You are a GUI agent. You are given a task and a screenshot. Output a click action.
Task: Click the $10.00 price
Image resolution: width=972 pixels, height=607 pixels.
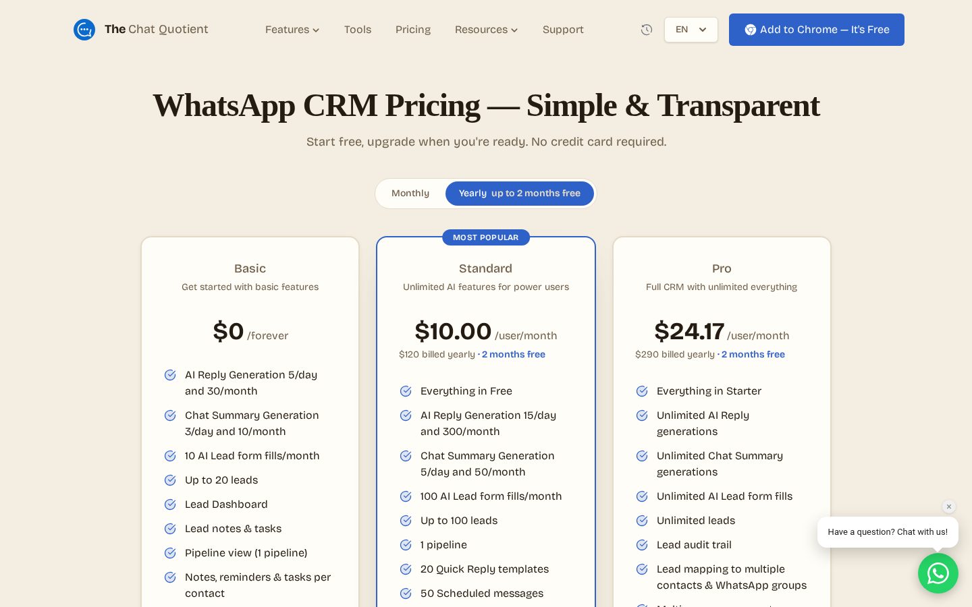[453, 332]
